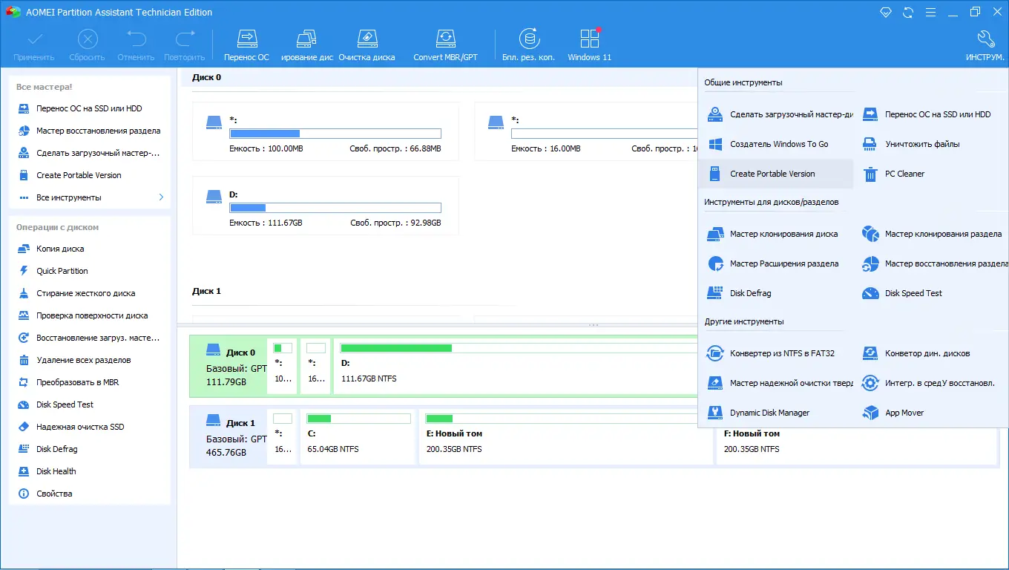1009x570 pixels.
Task: Open Бпл. рез. коп. backup tool
Action: pyautogui.click(x=528, y=45)
